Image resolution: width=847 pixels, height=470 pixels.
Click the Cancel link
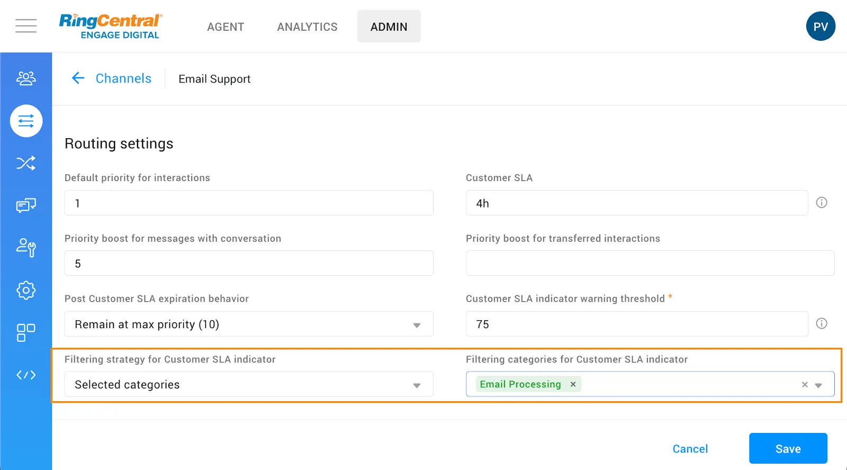click(690, 449)
